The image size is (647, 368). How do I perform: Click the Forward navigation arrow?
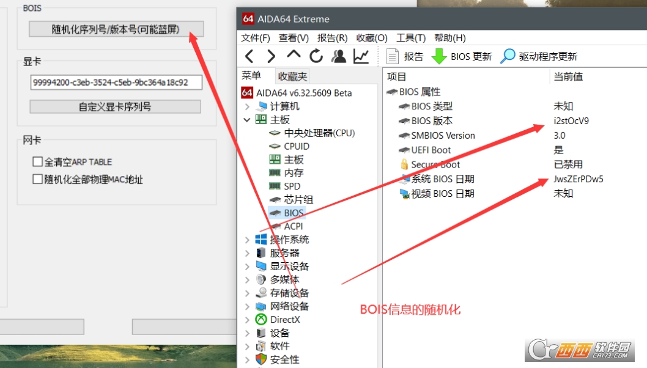pos(272,56)
